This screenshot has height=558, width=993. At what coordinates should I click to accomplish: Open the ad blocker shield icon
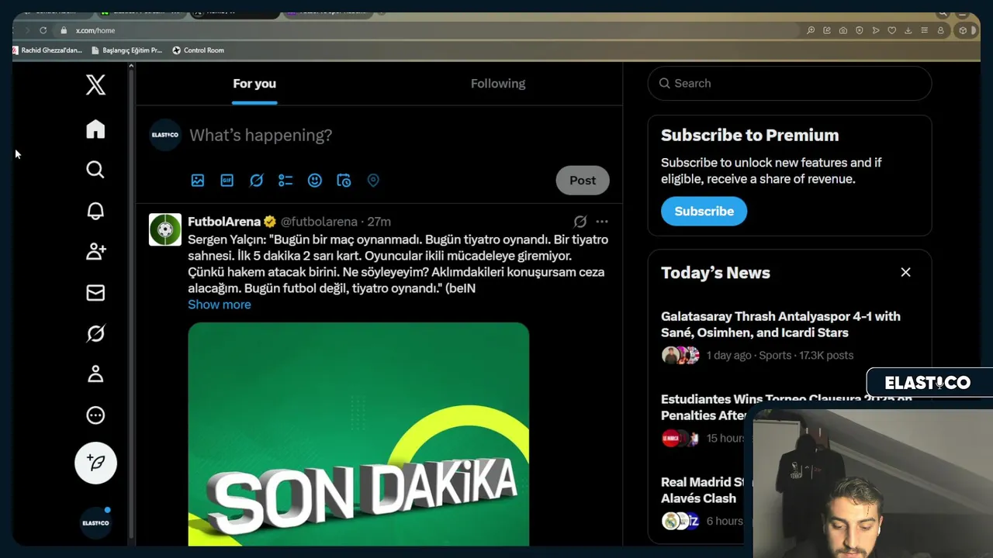pos(860,30)
